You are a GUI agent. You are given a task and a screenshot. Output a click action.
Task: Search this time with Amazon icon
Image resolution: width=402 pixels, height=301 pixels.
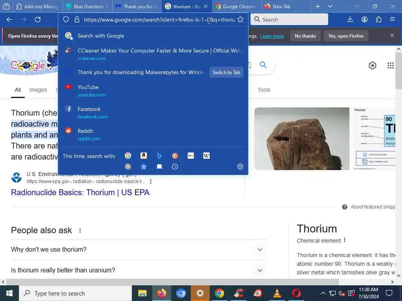click(144, 156)
